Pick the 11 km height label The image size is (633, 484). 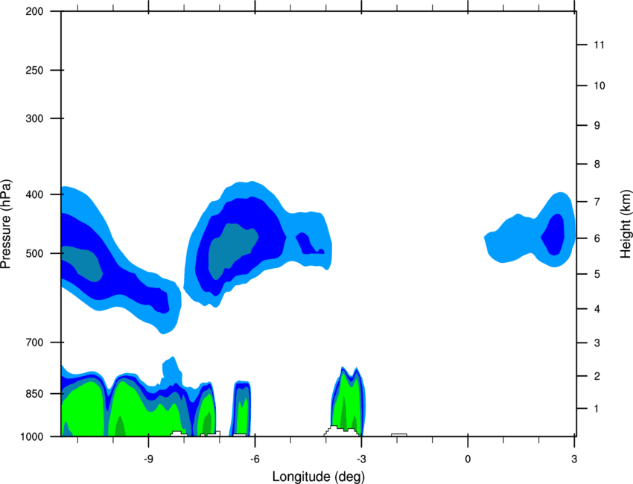pyautogui.click(x=599, y=45)
